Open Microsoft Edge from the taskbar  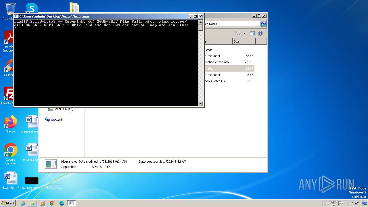[x=62, y=203]
